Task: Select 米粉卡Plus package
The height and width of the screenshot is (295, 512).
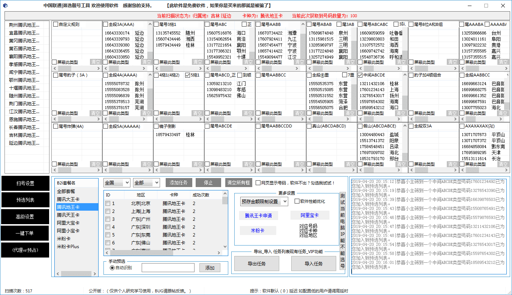Action: click(68, 247)
